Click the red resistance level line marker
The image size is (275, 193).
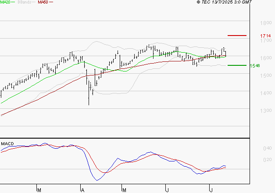coord(237,36)
